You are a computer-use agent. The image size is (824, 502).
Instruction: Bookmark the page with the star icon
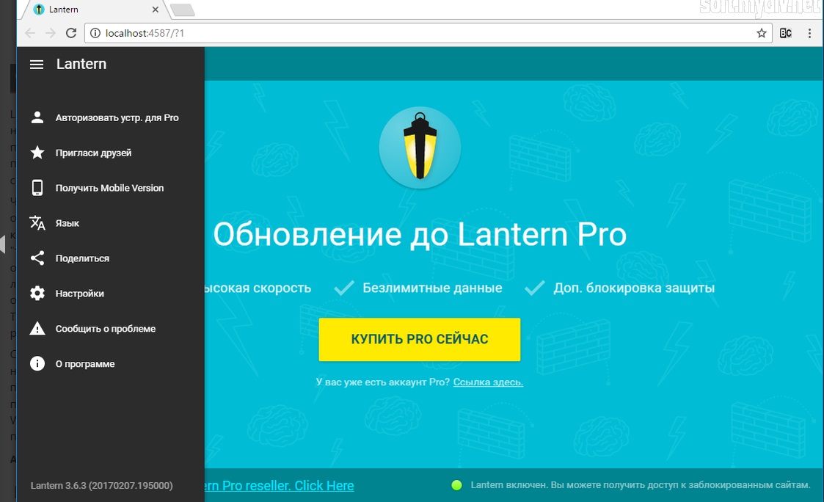tap(762, 33)
